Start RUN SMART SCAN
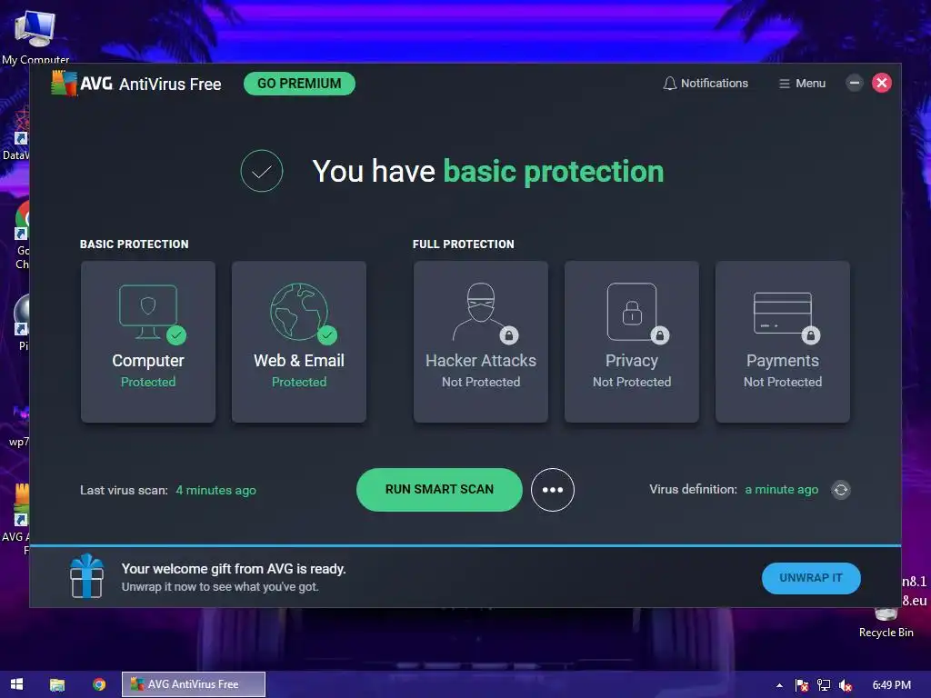The image size is (931, 698). pos(439,490)
